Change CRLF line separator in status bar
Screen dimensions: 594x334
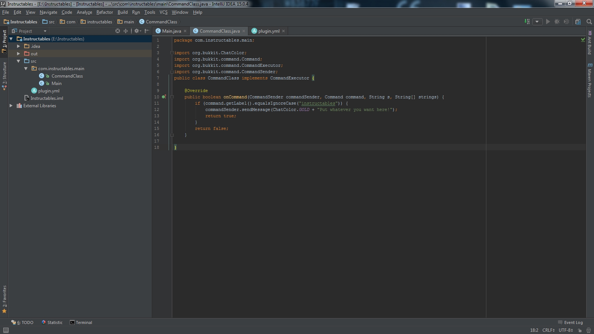pos(548,330)
